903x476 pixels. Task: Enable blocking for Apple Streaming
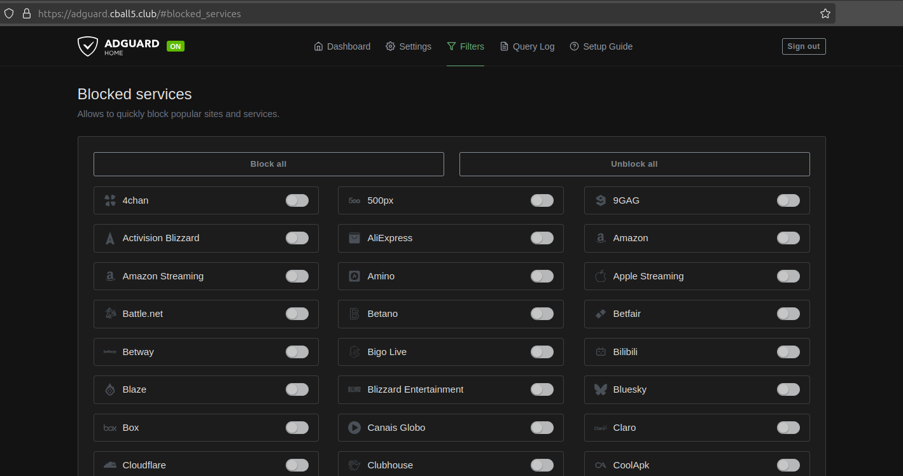pos(788,276)
